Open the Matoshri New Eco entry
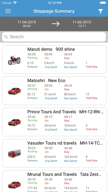The height and width of the screenshot is (192, 108). [x=55, y=90]
